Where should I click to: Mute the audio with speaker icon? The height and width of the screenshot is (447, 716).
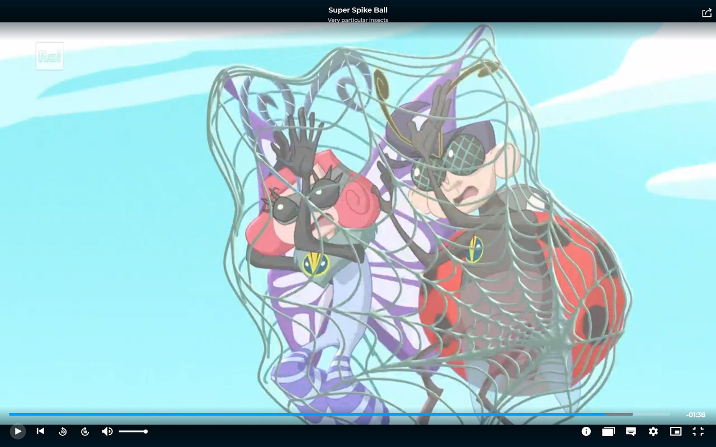click(x=107, y=431)
